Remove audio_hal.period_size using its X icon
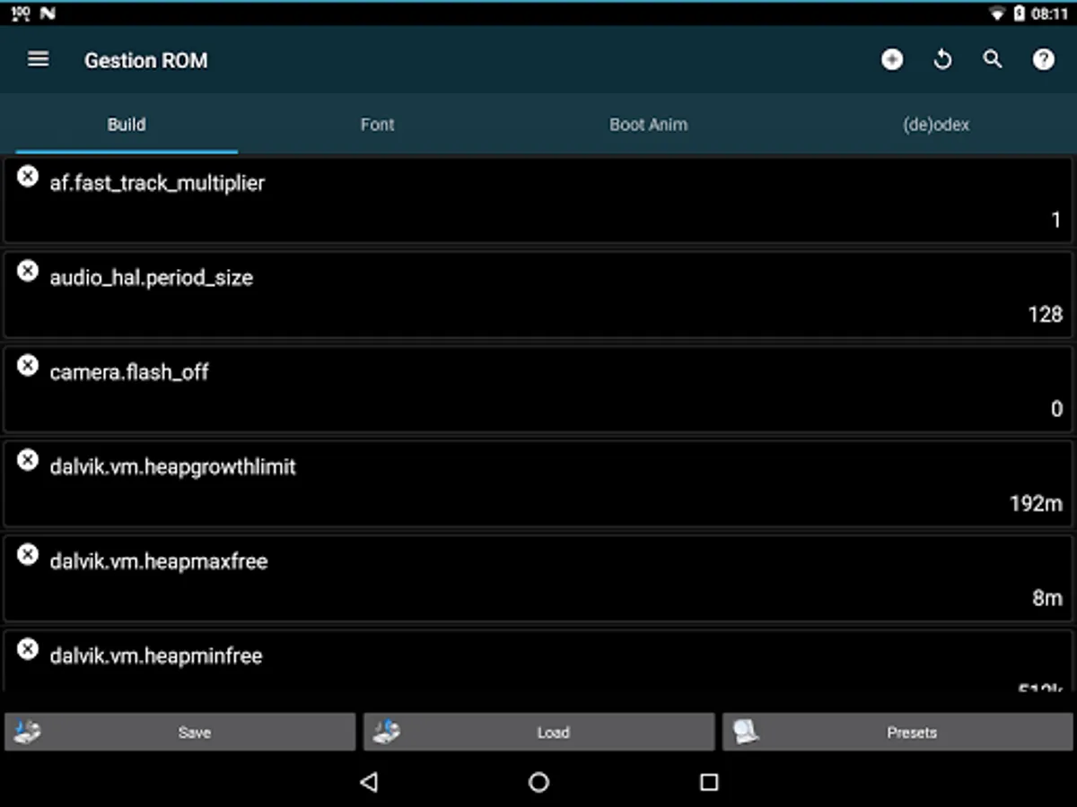The width and height of the screenshot is (1077, 807). tap(28, 270)
